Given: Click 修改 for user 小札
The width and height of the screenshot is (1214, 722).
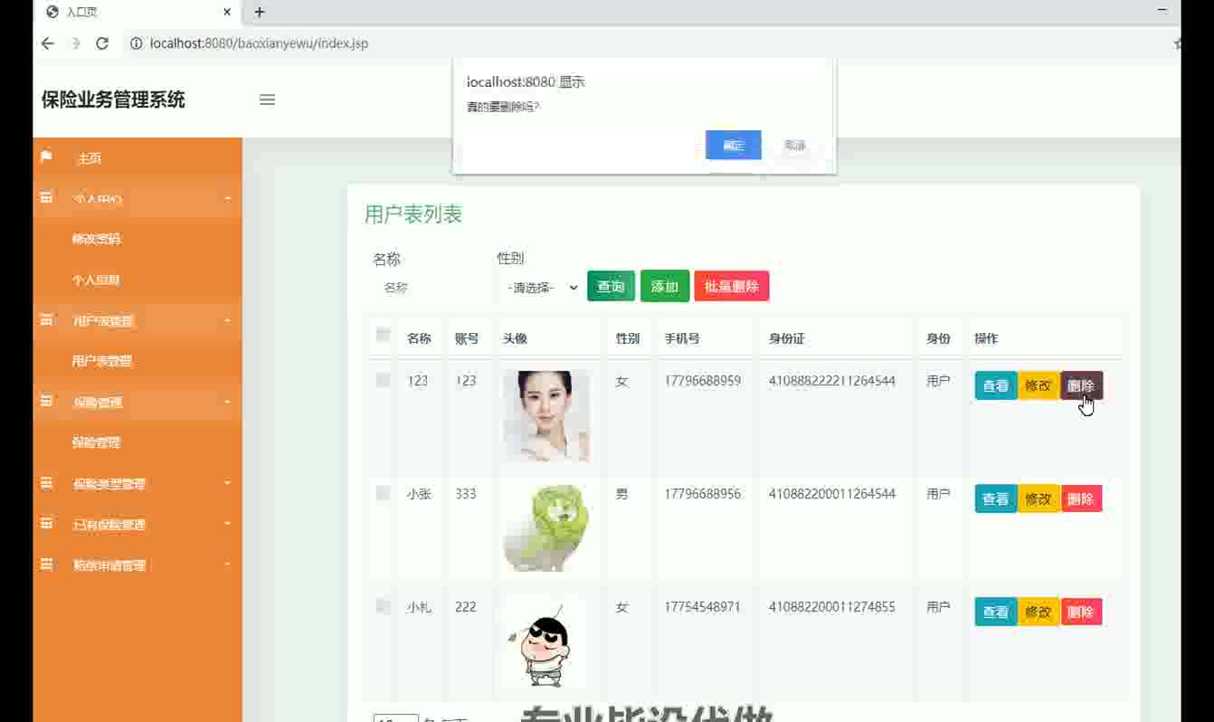Looking at the screenshot, I should [x=1039, y=612].
